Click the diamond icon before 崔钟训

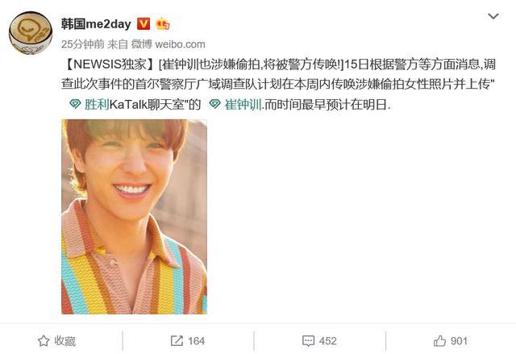215,104
